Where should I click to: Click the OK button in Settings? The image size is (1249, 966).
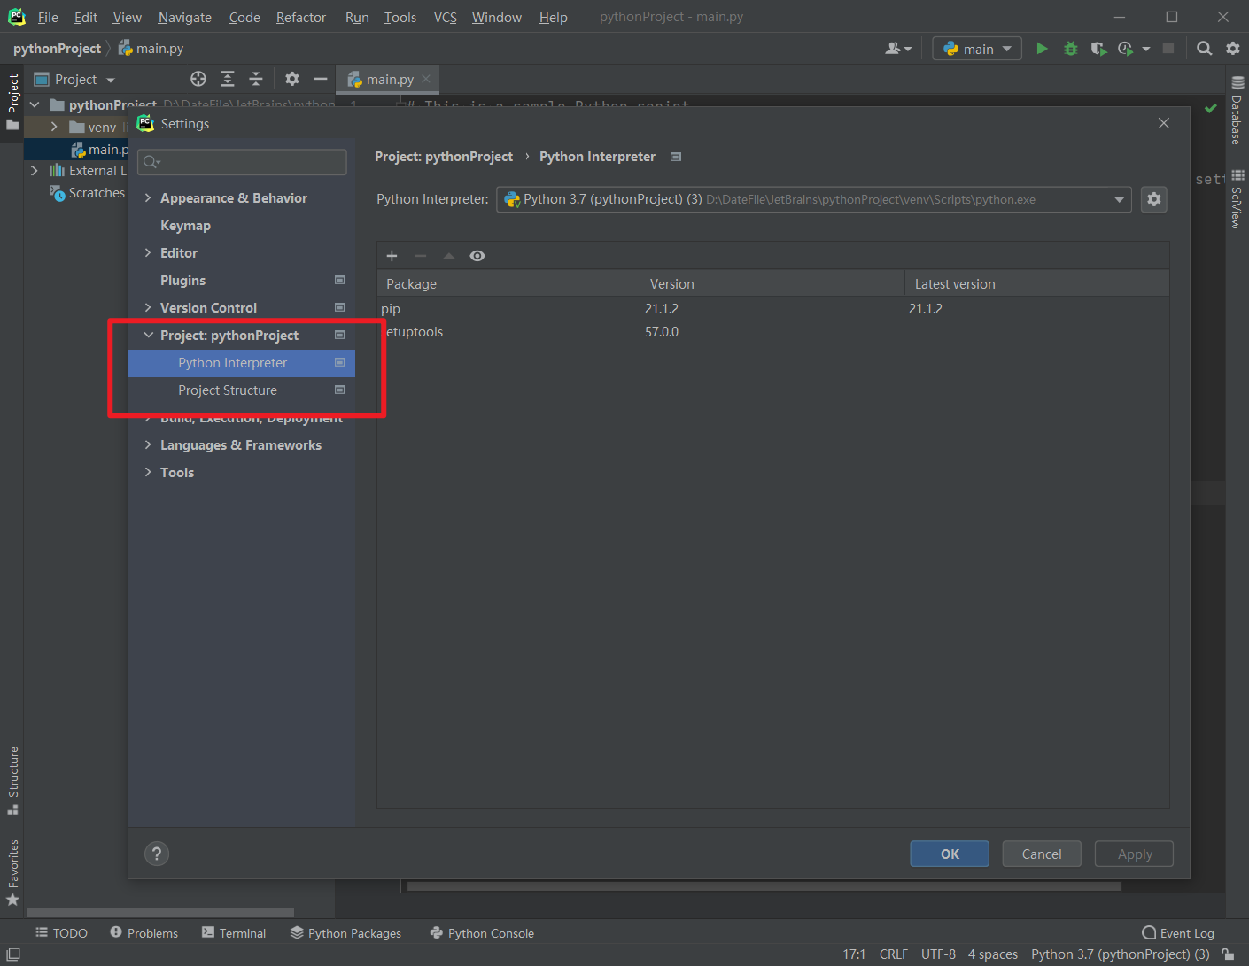[x=950, y=854]
